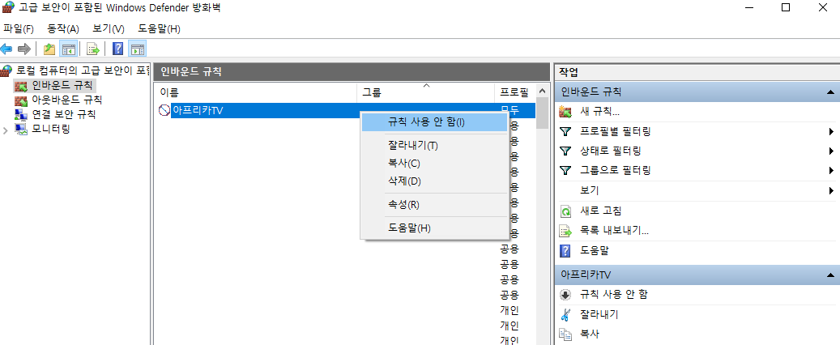Click the 복사 pages icon in actions pane

(565, 334)
